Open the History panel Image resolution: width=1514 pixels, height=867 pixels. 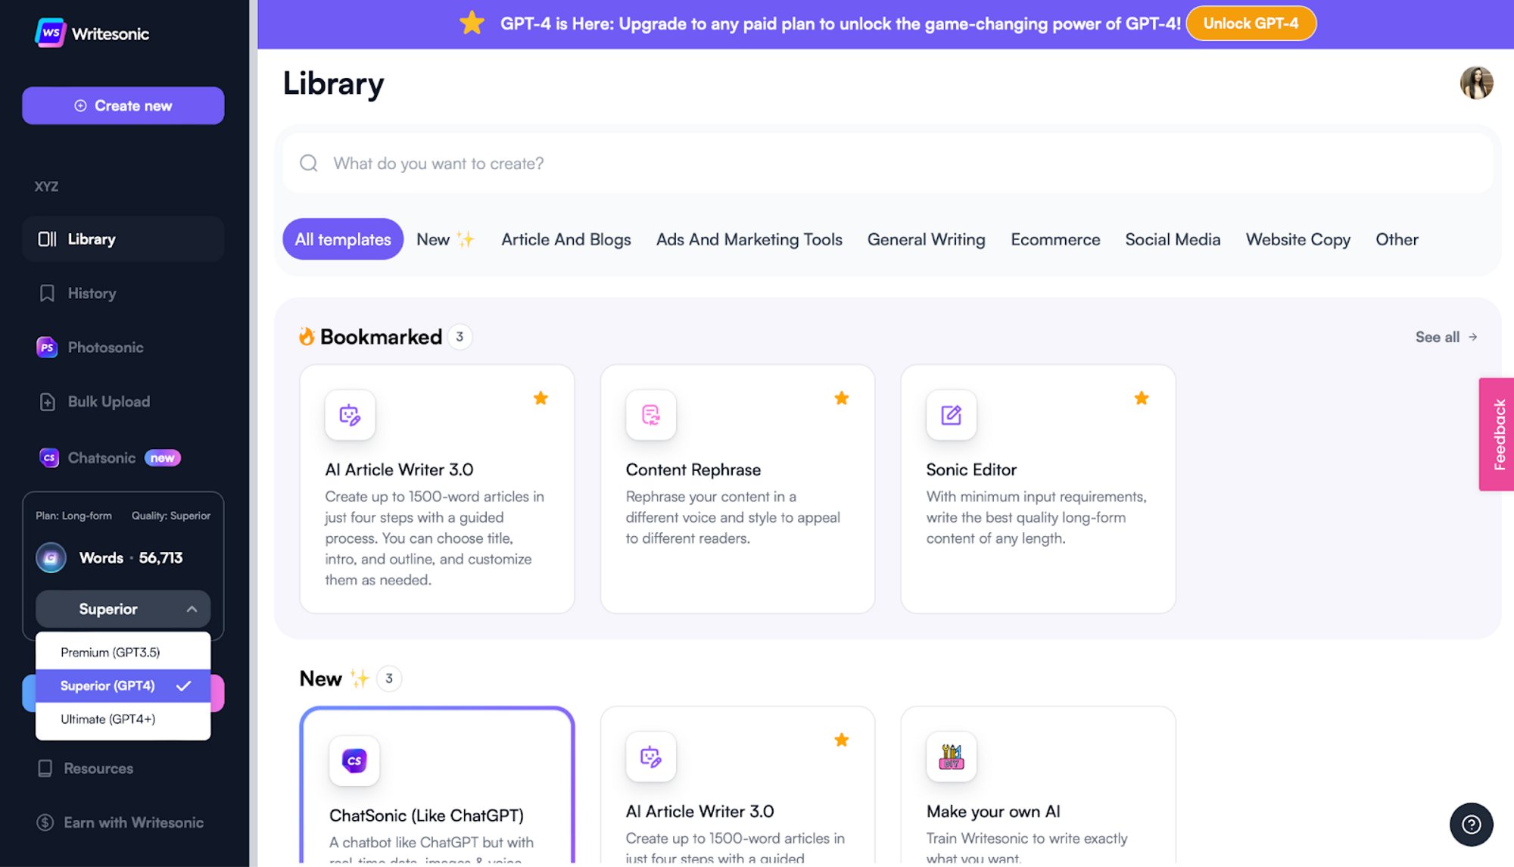click(x=92, y=293)
